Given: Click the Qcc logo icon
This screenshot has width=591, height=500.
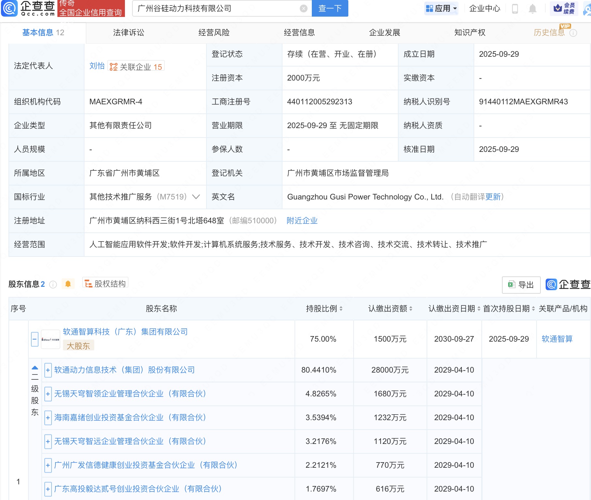Looking at the screenshot, I should [10, 8].
